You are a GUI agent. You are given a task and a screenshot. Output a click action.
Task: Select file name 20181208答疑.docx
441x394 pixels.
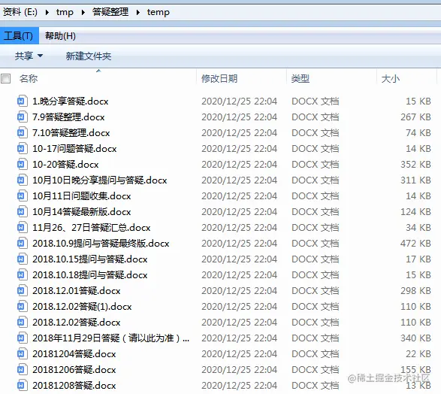pos(74,385)
